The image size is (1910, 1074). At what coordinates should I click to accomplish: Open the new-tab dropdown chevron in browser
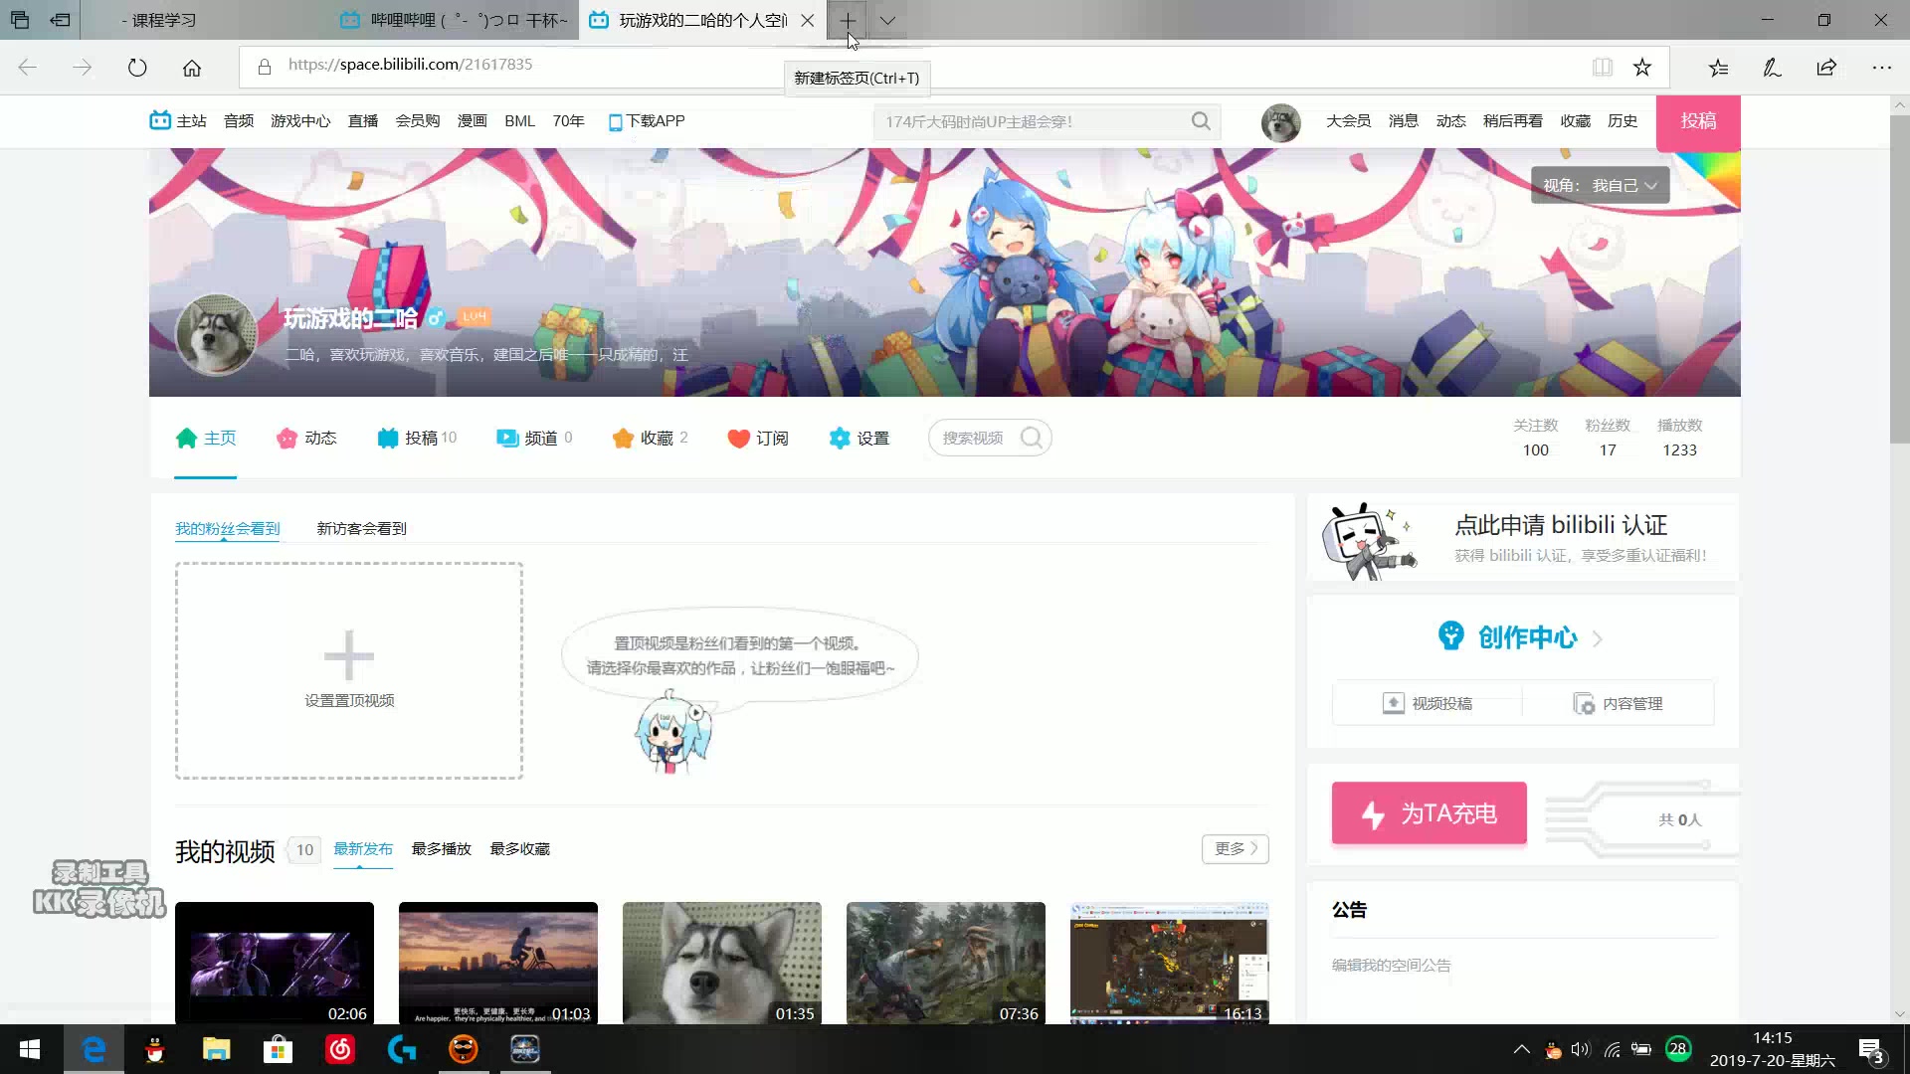coord(888,20)
